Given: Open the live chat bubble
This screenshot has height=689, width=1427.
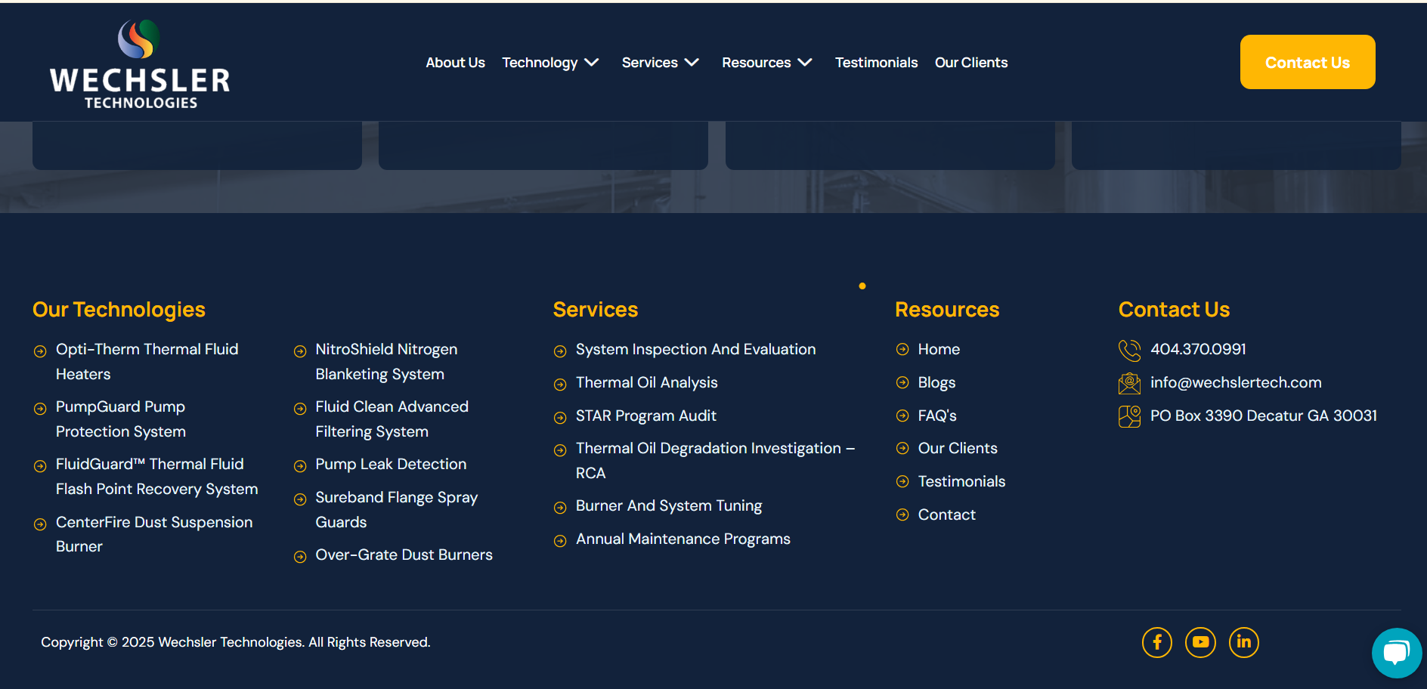Looking at the screenshot, I should click(x=1396, y=653).
